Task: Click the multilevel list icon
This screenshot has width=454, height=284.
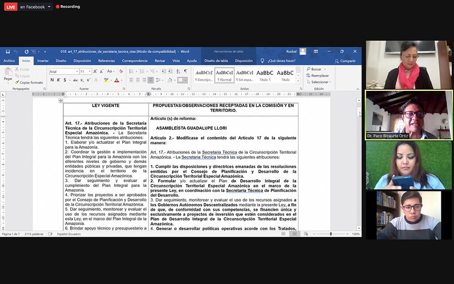Action: click(153, 72)
